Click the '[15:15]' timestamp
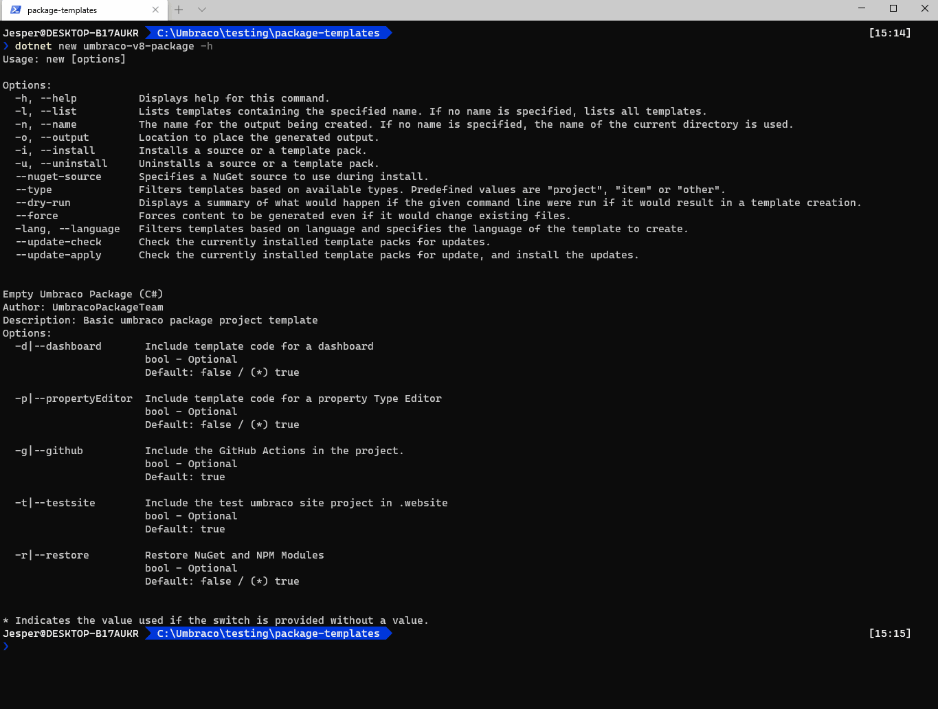Image resolution: width=938 pixels, height=709 pixels. click(x=890, y=633)
